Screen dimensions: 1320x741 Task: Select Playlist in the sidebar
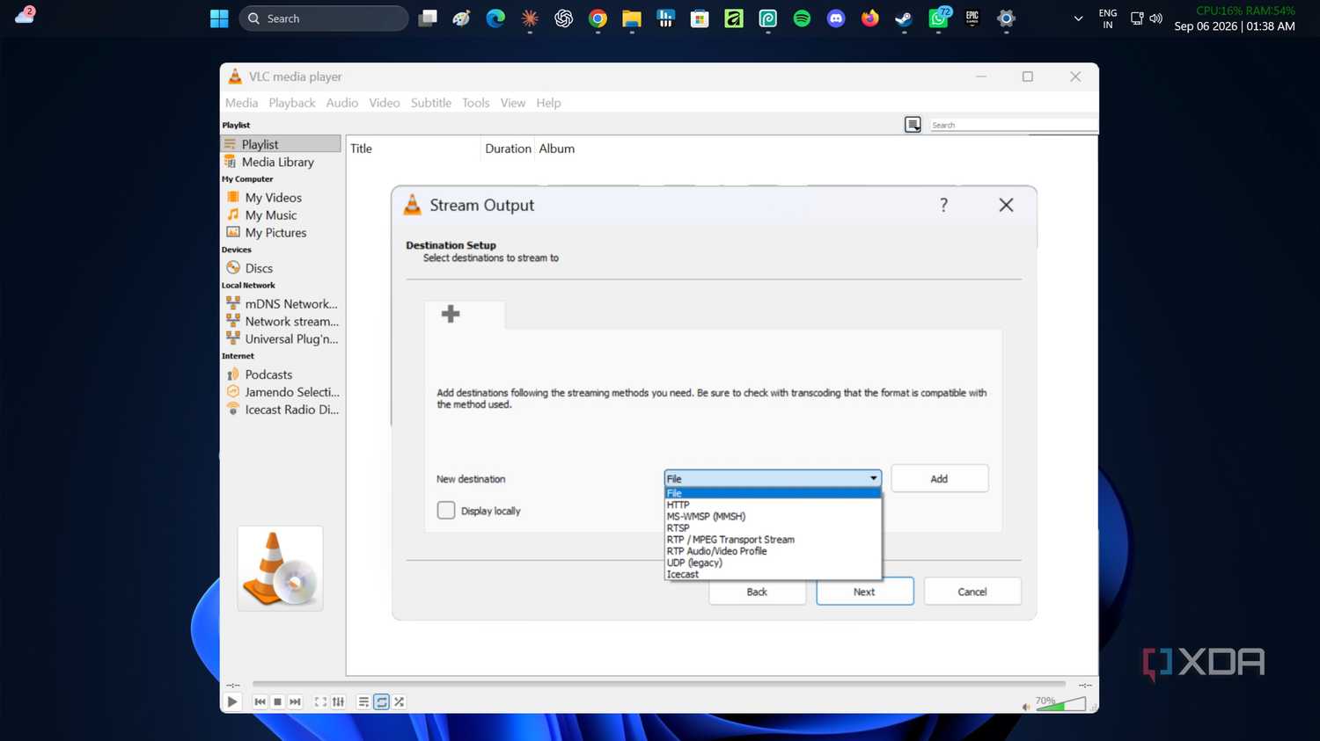pyautogui.click(x=281, y=144)
